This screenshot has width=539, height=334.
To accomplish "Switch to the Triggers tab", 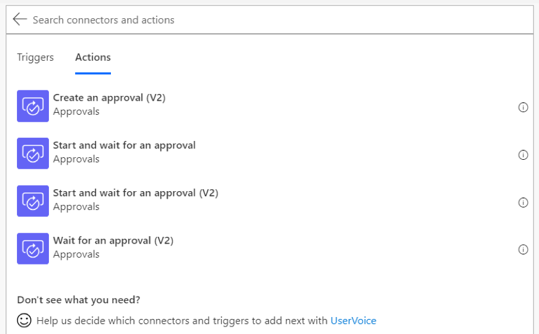I will 35,57.
